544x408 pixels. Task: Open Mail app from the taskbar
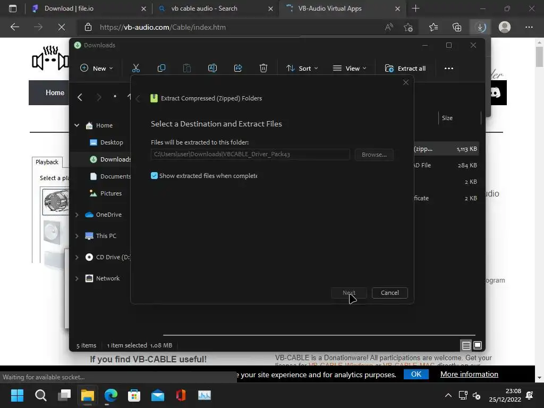pos(157,395)
